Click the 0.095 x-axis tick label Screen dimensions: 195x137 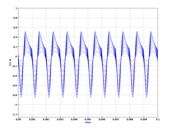point(88,119)
